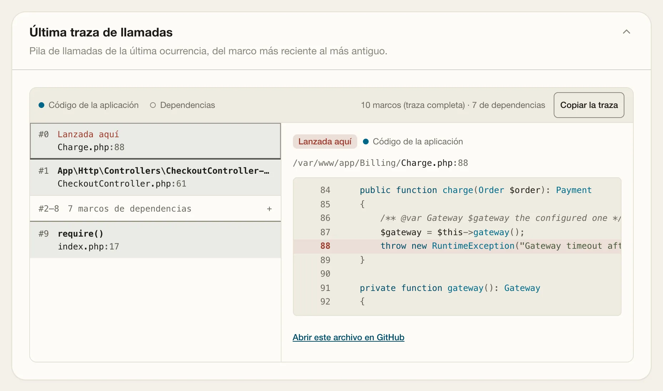
Task: Click code line 86 @var Gateway comment
Action: point(457,218)
